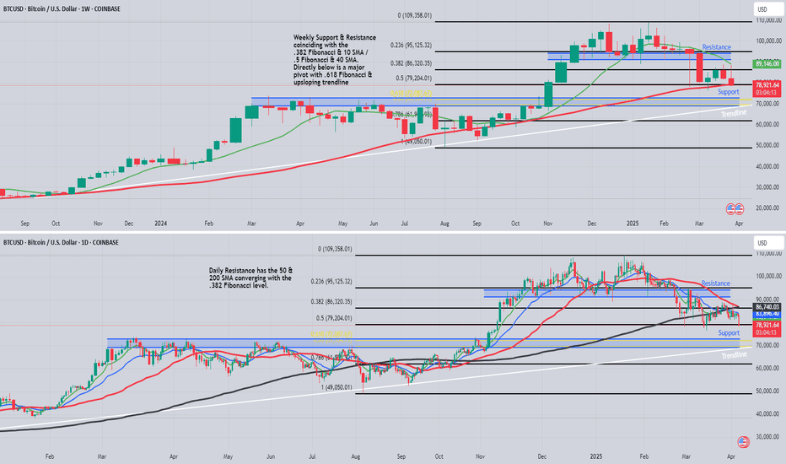
Task: Select the Support label on the weekly chart
Action: (729, 92)
